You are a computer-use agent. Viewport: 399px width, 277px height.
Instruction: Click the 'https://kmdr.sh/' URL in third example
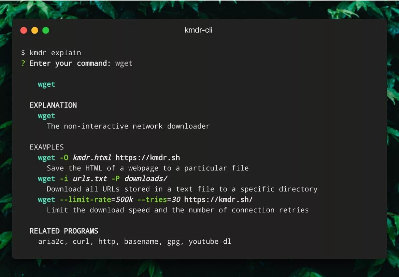coord(219,199)
